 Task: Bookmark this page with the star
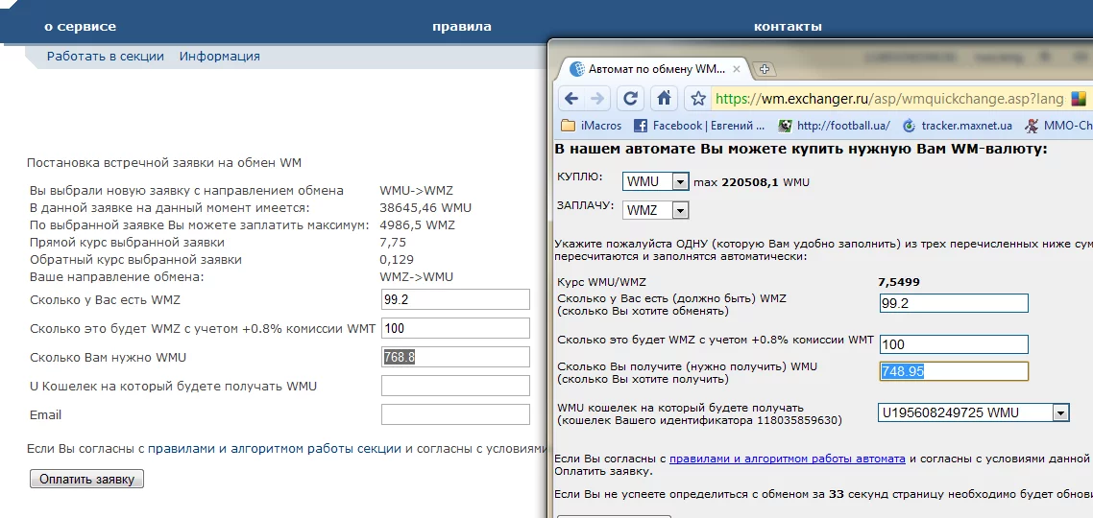(x=698, y=99)
